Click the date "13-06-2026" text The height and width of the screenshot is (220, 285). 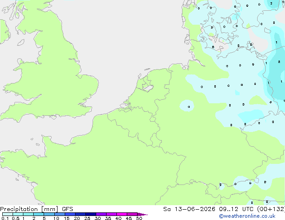[195, 209]
